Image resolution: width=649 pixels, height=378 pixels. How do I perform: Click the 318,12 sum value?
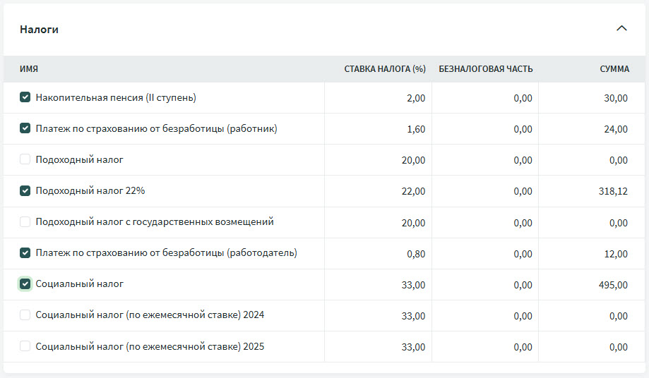click(x=613, y=191)
